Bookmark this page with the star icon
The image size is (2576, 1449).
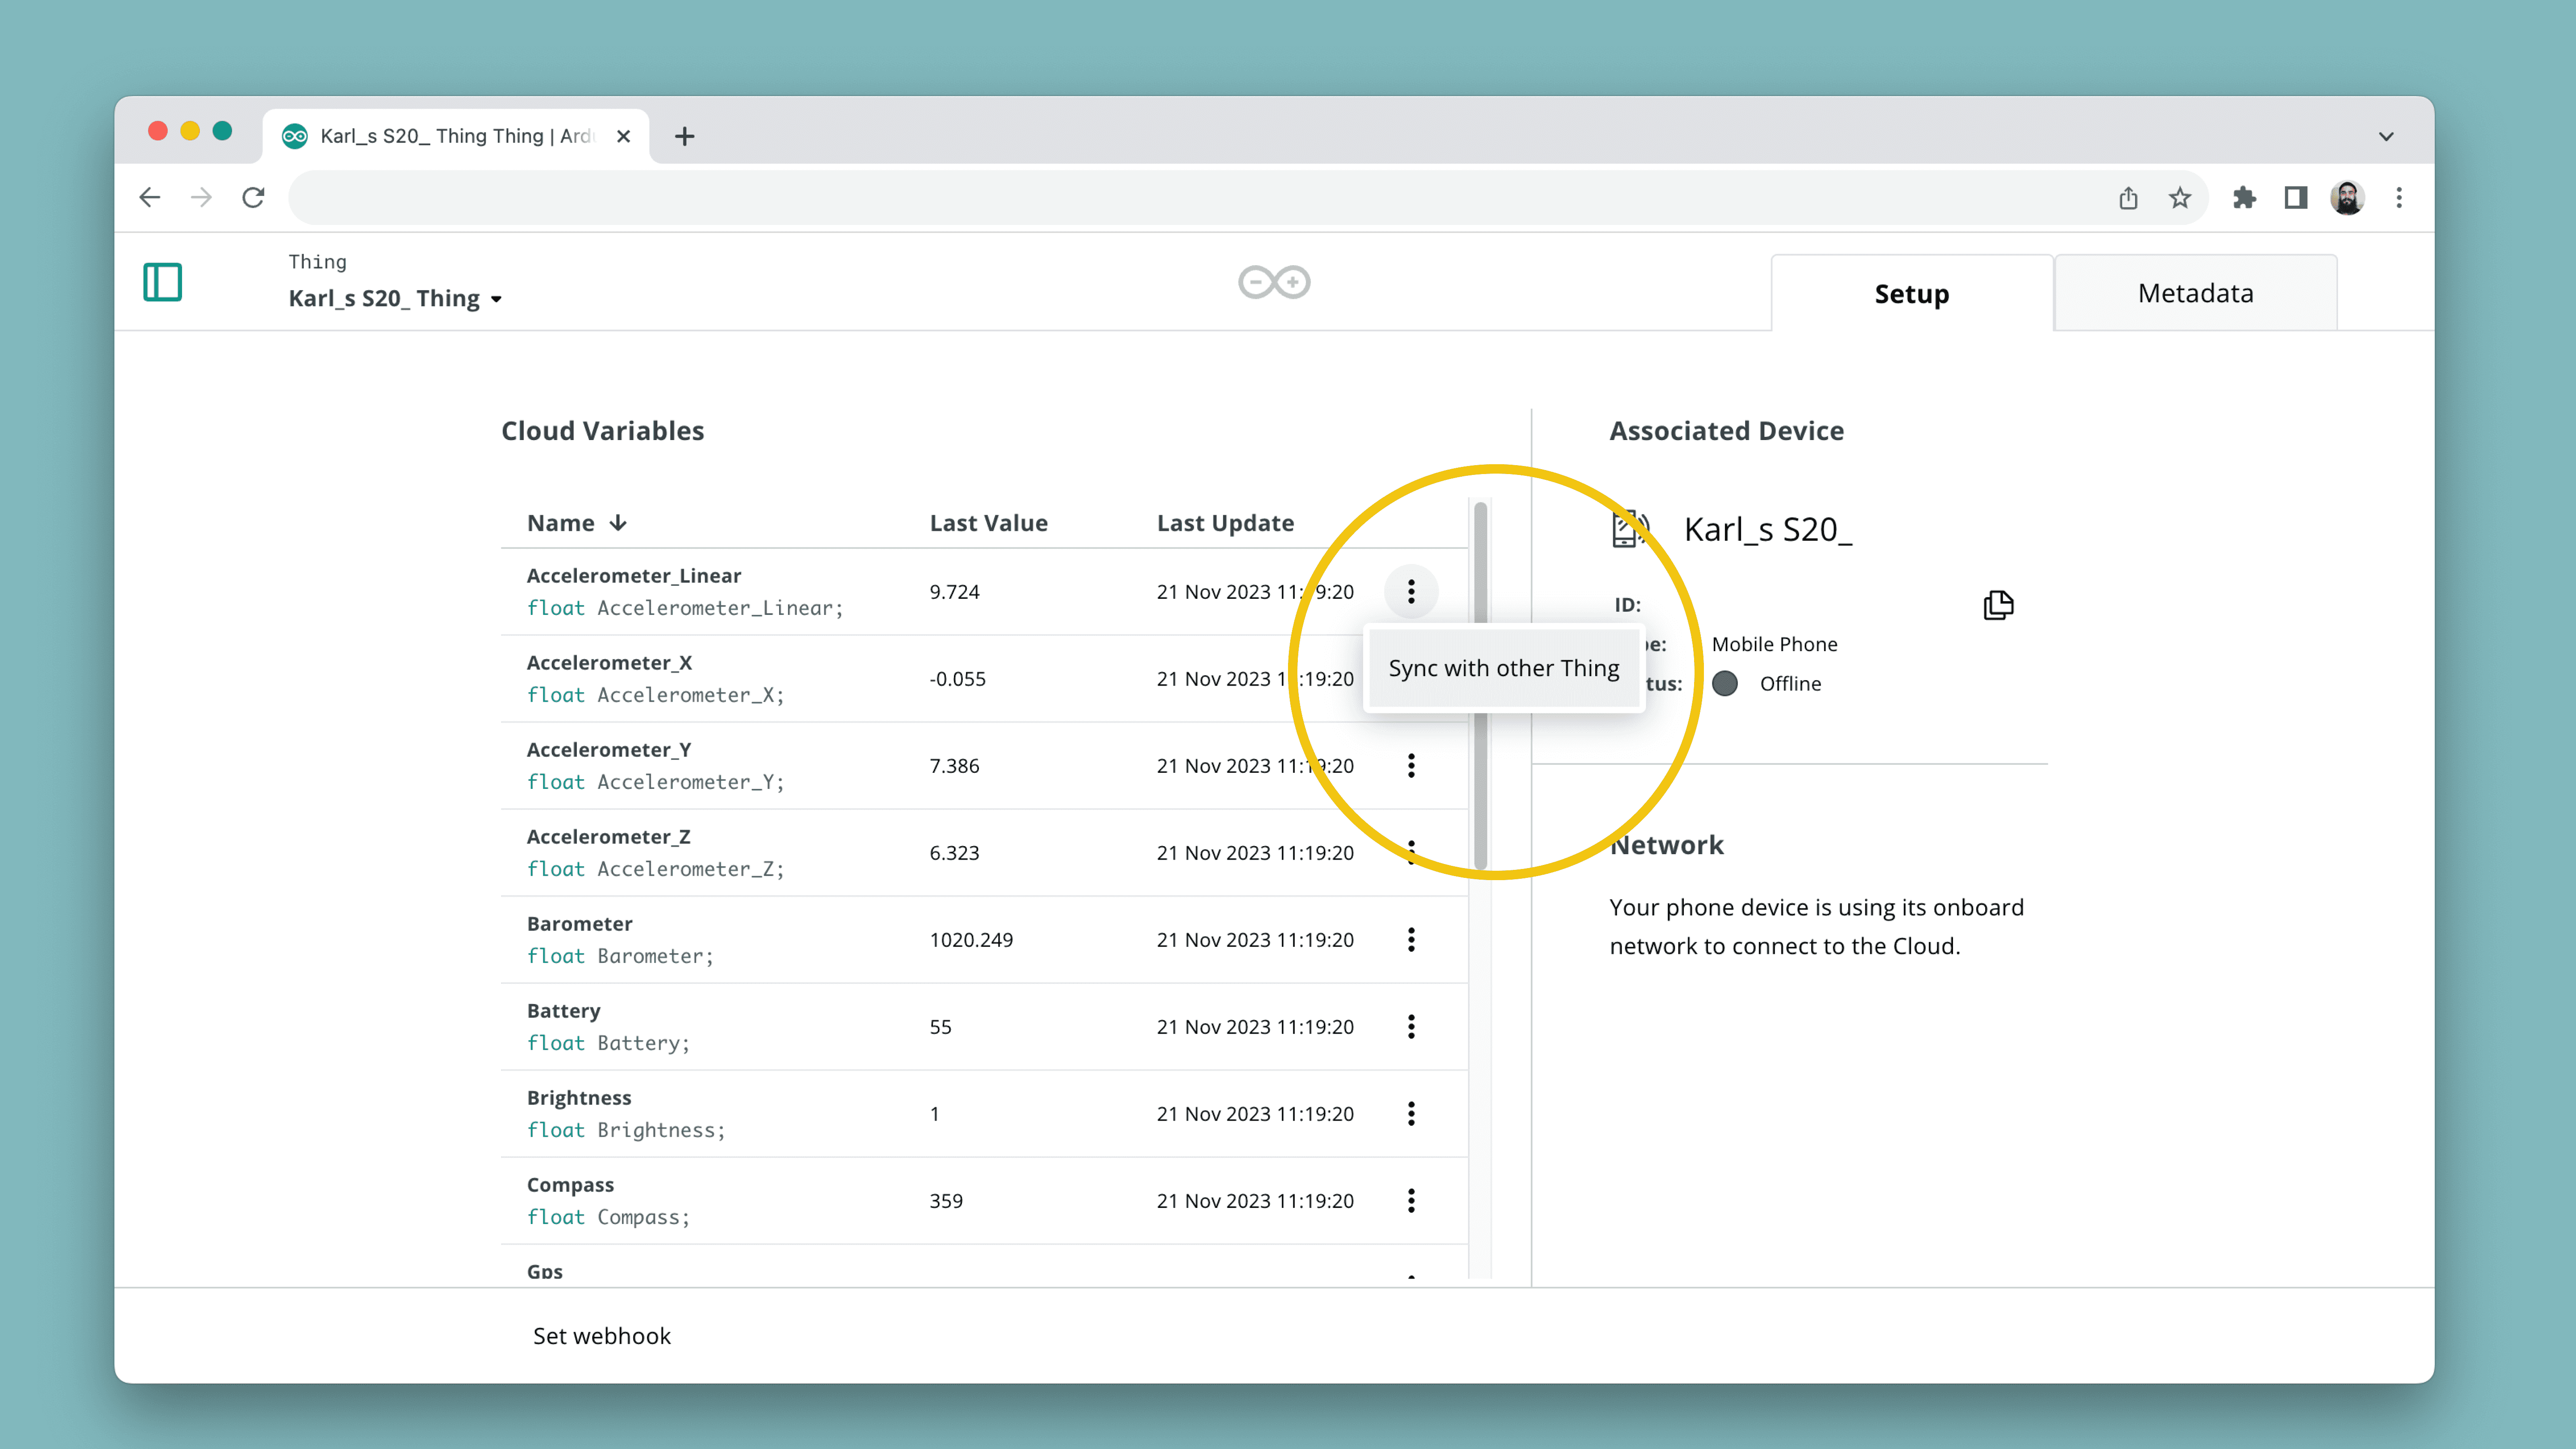(x=2180, y=197)
